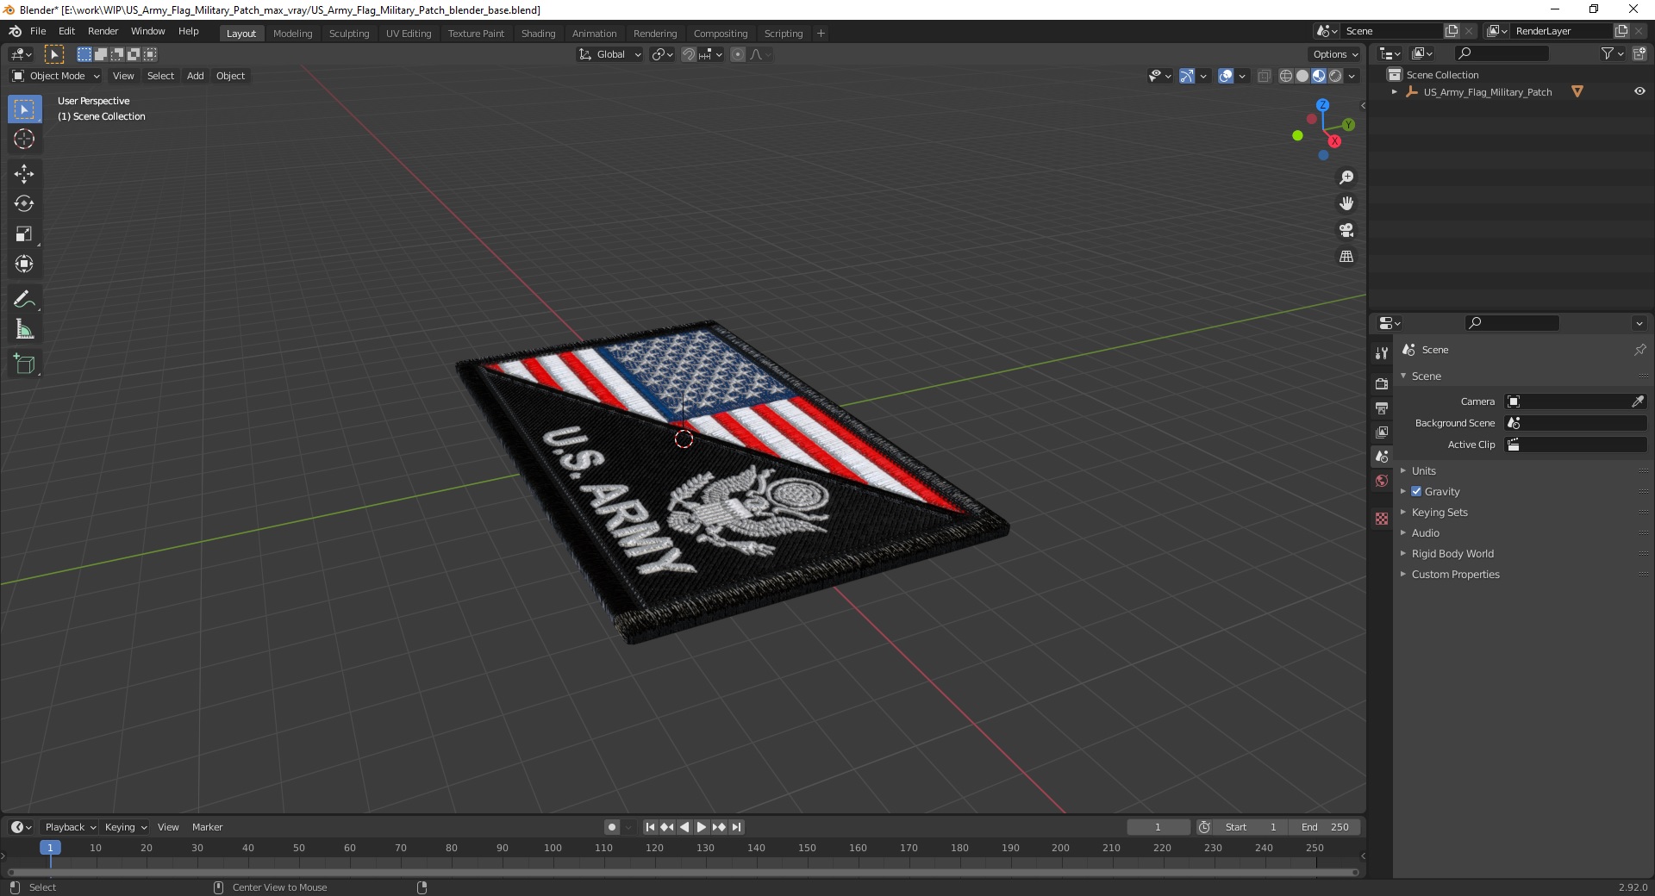
Task: Choose the Measure tool
Action: tap(24, 330)
